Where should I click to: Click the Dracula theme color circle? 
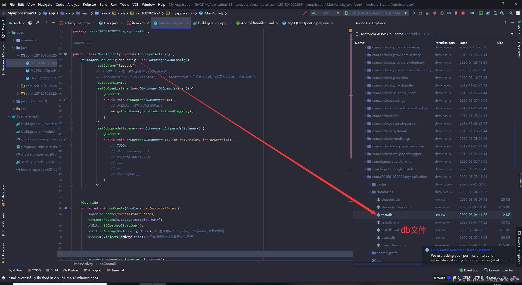click(x=449, y=278)
